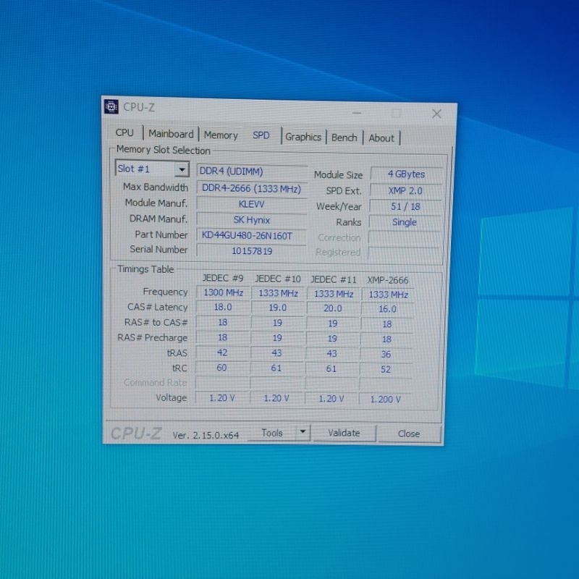The height and width of the screenshot is (579, 579).
Task: Click the version text Ver. 2.15.0.x64
Action: click(206, 436)
